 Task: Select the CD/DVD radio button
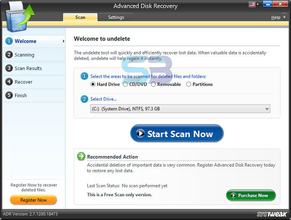[x=125, y=85]
